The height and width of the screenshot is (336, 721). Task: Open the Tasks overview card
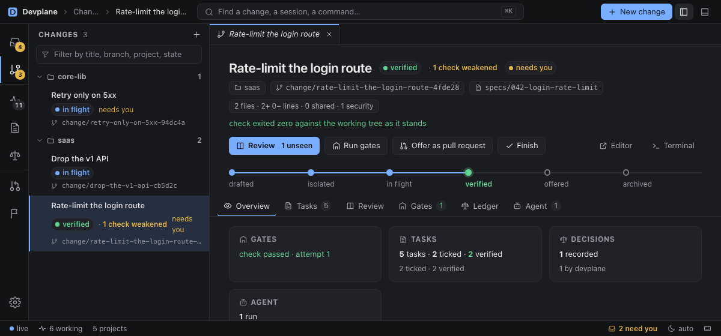[x=465, y=254]
